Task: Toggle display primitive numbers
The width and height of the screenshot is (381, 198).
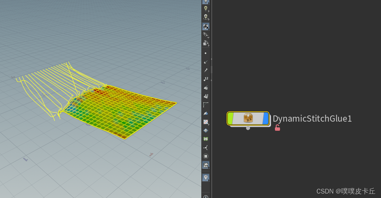Action: (205, 96)
